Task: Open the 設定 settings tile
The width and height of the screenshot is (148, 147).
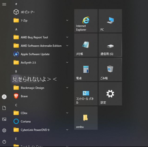Action: click(x=110, y=94)
